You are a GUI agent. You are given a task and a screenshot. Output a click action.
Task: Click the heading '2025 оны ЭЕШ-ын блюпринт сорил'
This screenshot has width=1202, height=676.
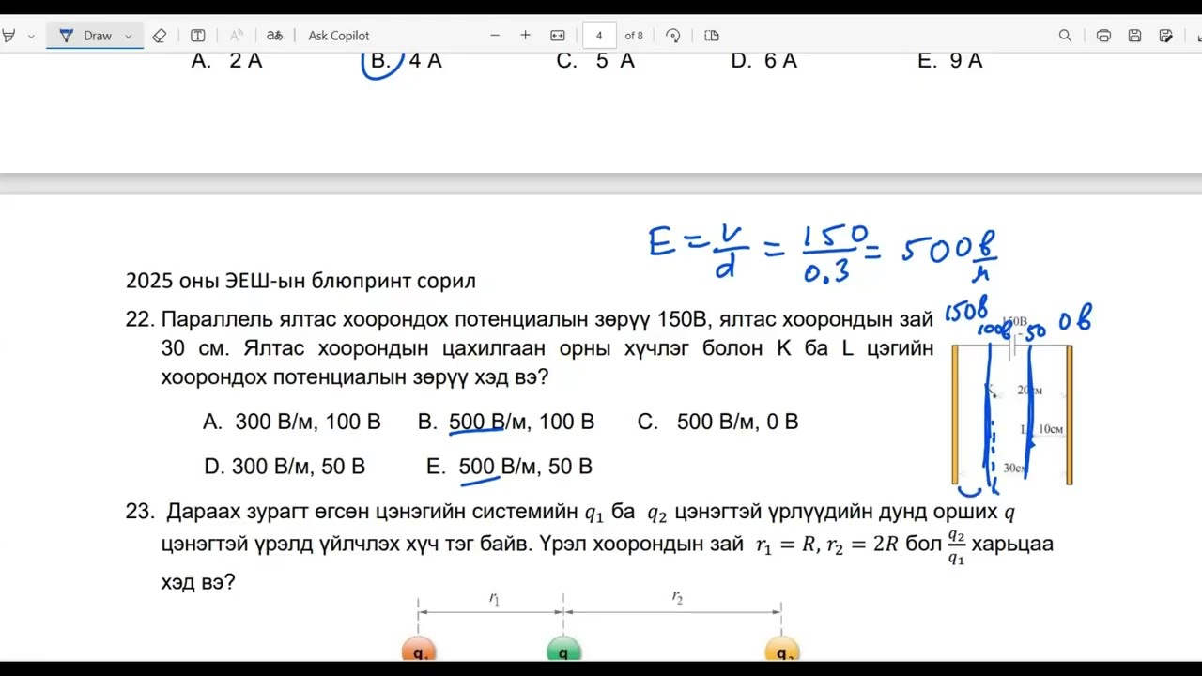click(300, 281)
